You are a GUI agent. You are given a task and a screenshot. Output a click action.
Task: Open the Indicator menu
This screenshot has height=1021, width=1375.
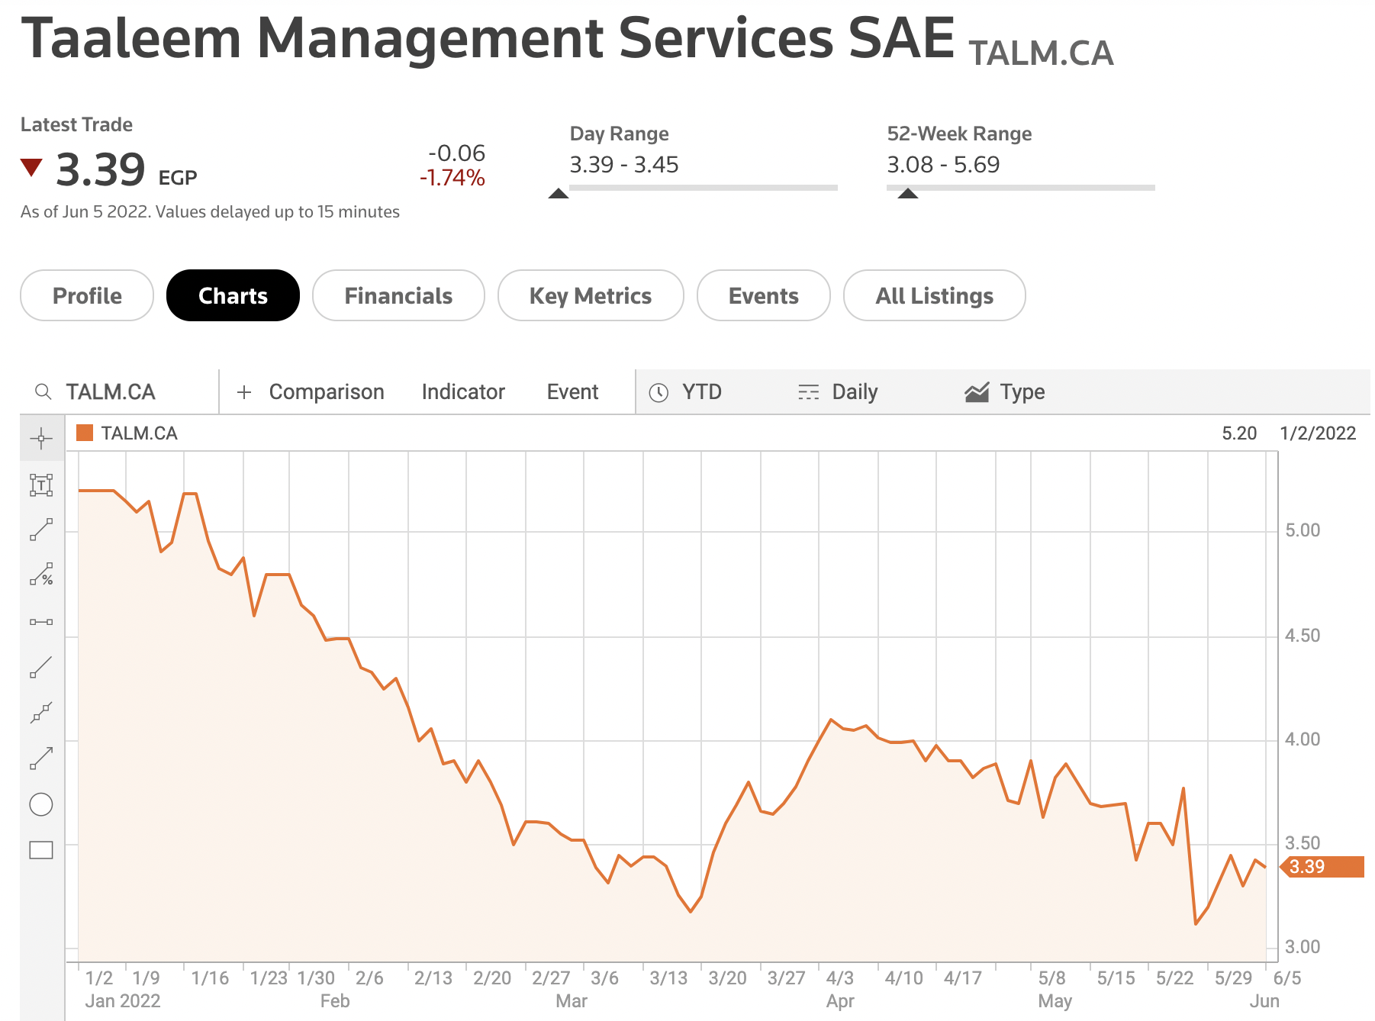point(463,392)
